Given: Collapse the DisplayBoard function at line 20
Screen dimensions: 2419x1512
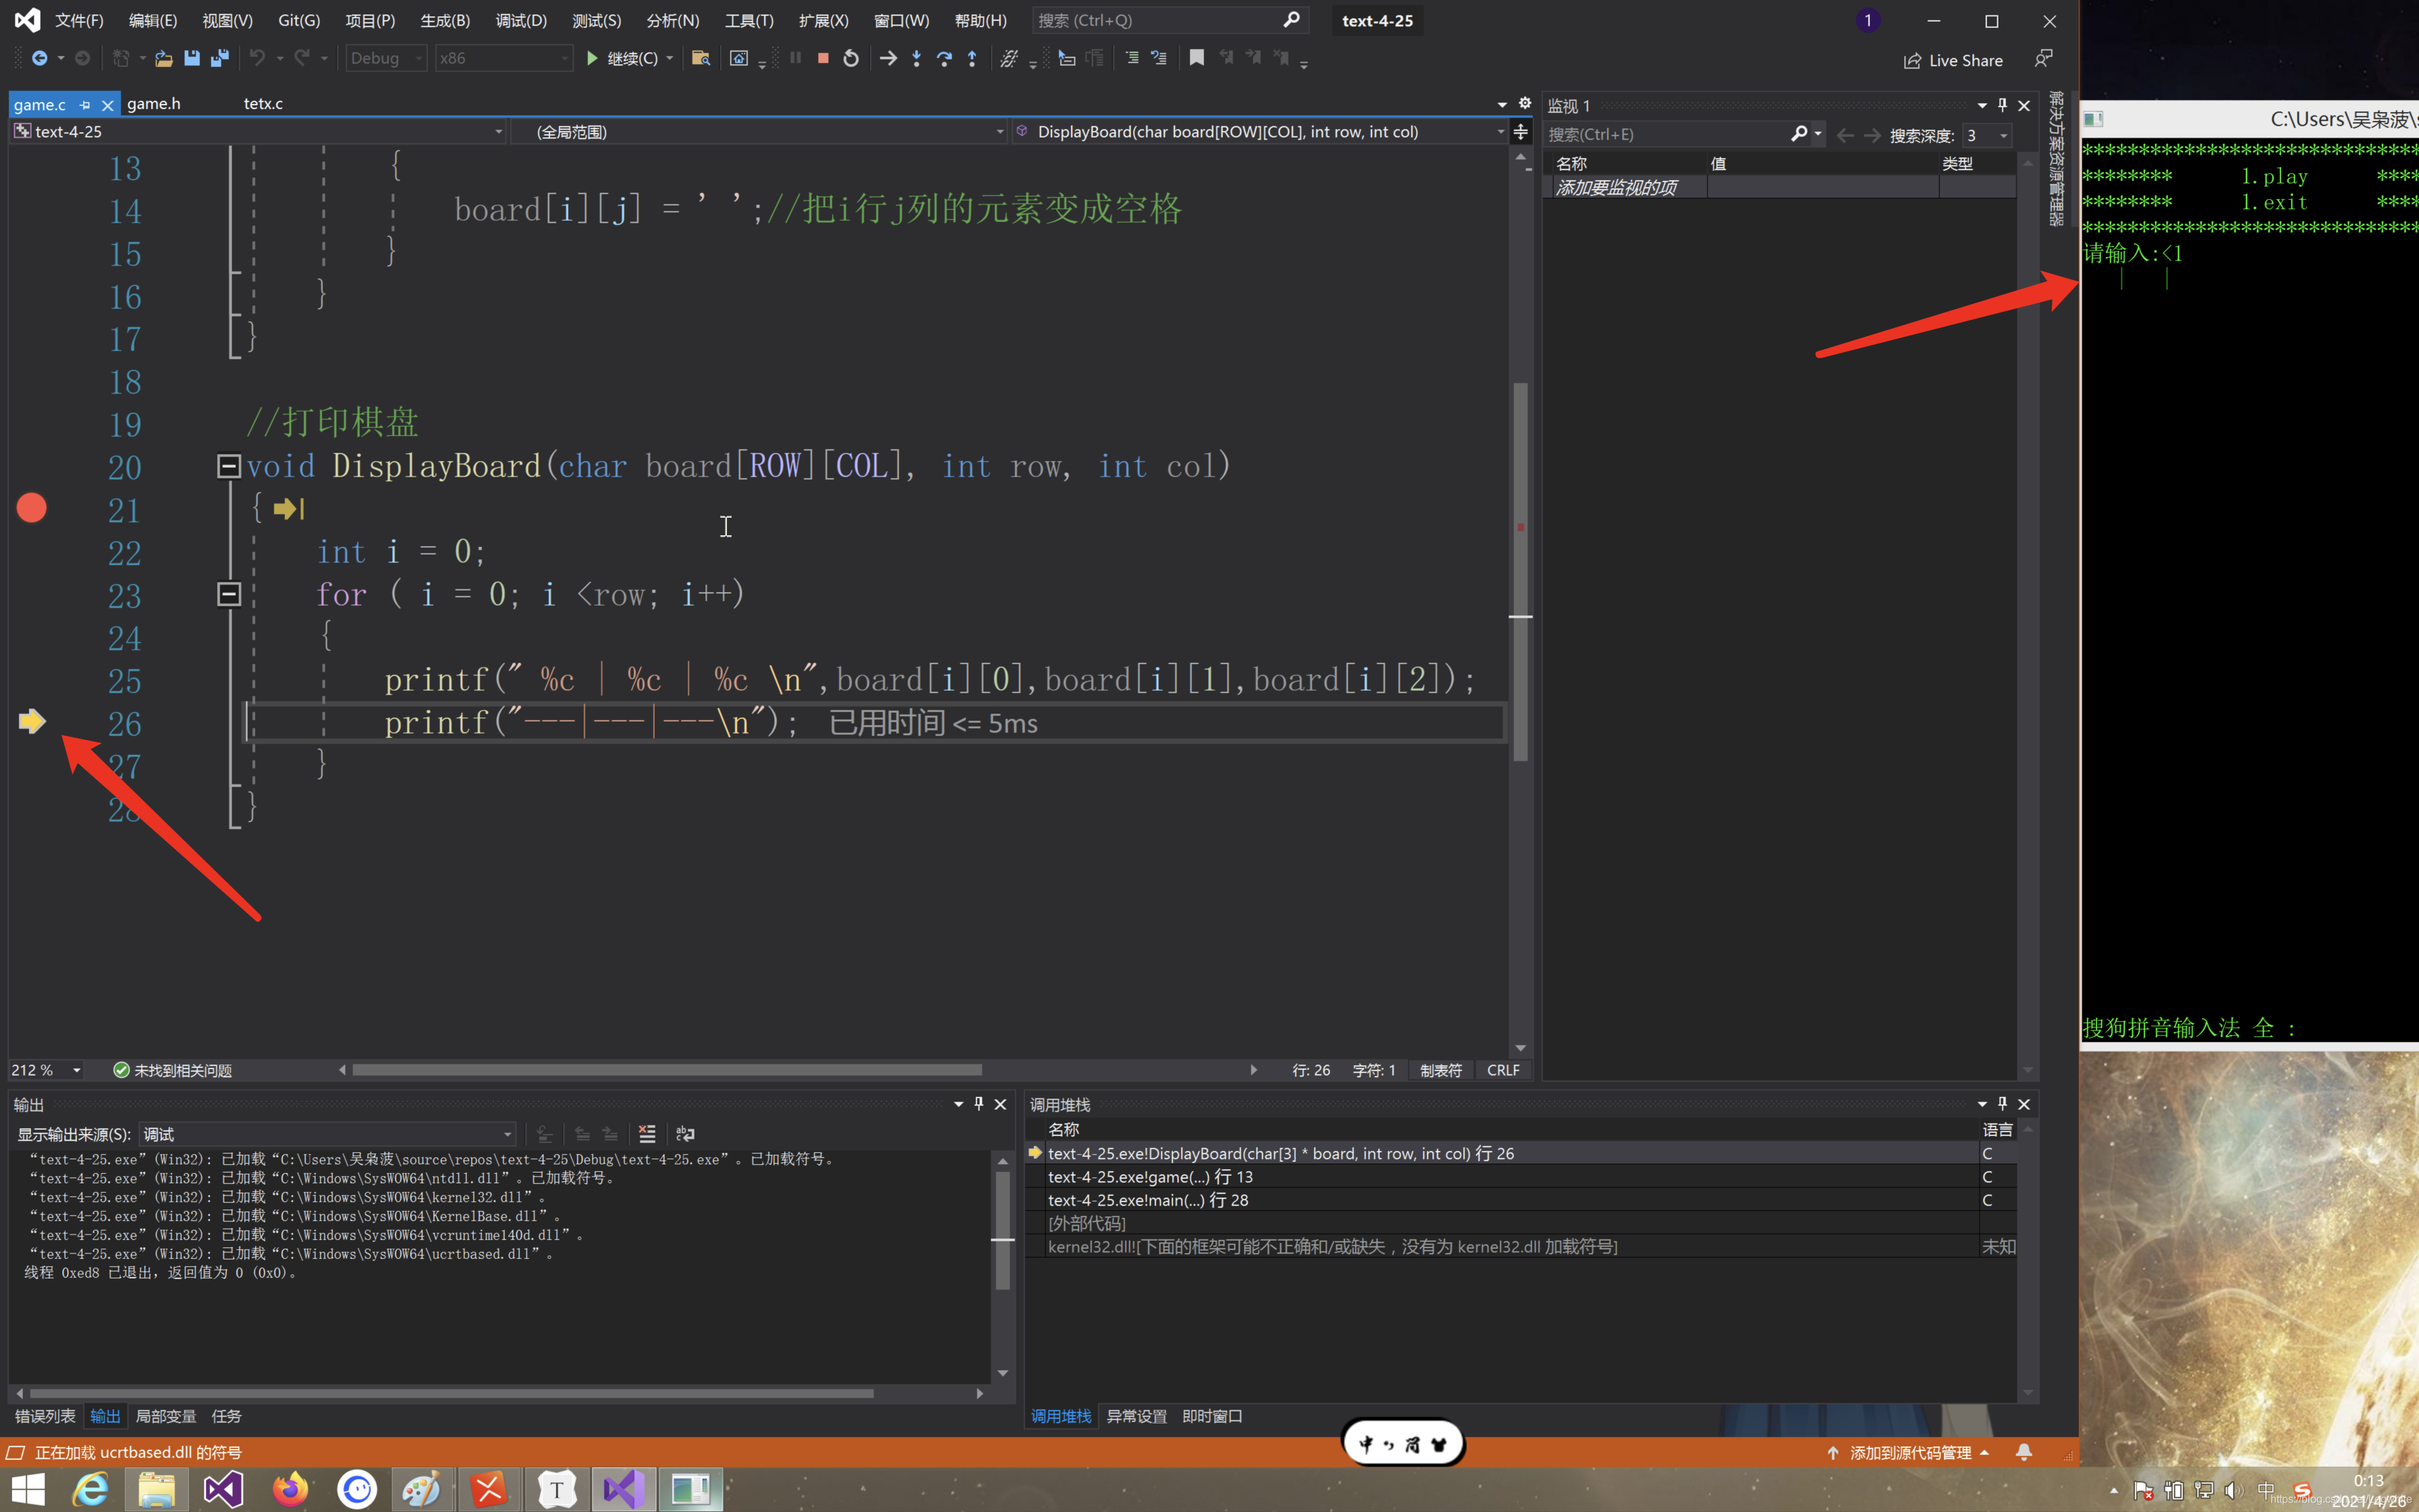Looking at the screenshot, I should (229, 466).
